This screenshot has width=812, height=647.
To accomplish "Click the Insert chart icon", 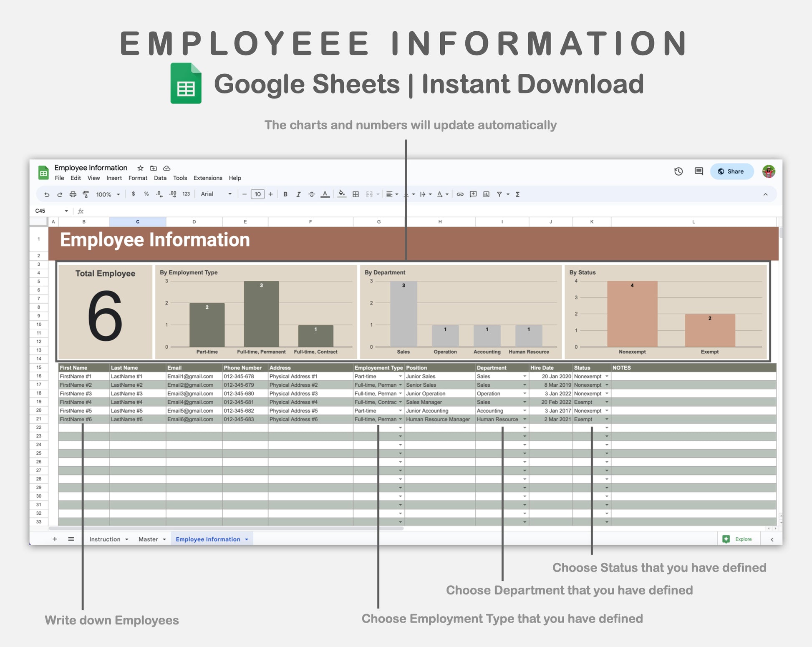I will click(486, 194).
